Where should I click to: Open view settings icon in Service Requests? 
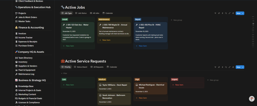point(233,67)
